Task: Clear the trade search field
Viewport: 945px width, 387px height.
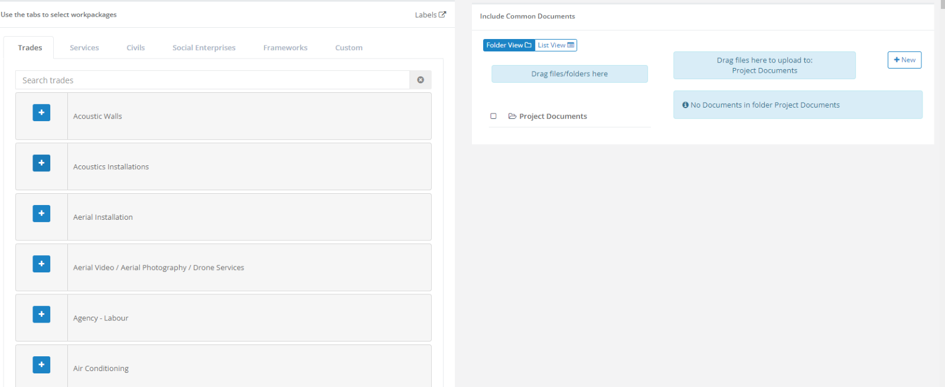Action: (x=421, y=80)
